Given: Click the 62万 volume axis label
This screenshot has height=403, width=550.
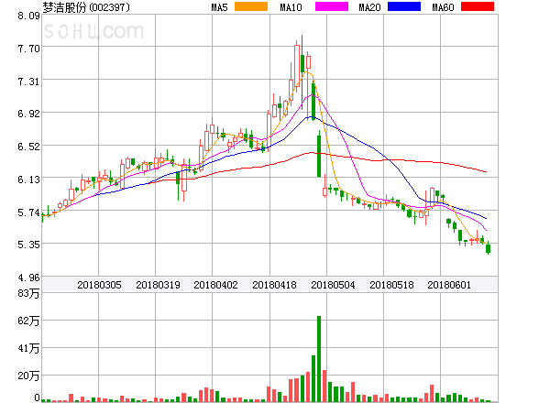Looking at the screenshot, I should 28,321.
